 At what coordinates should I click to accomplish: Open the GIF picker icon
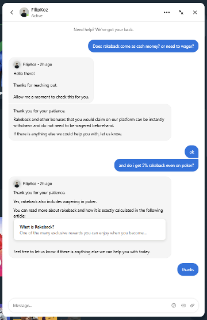[x=183, y=305]
